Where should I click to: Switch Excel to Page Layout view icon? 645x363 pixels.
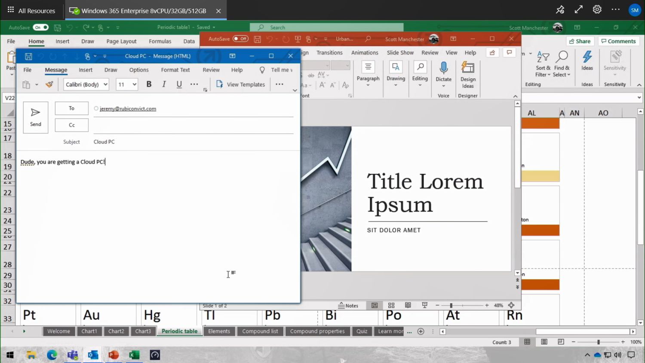coord(544,342)
